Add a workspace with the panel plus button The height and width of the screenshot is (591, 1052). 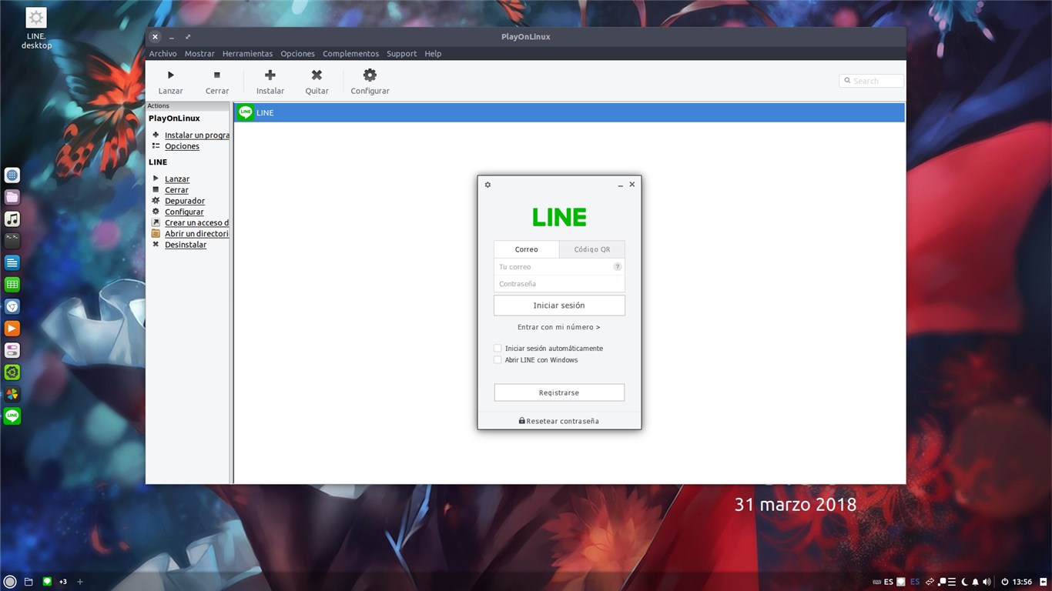point(80,582)
